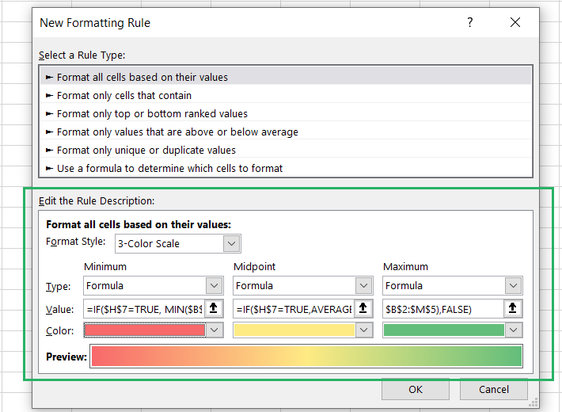Open the yellow Midpoint color picker
562x412 pixels.
click(x=364, y=330)
